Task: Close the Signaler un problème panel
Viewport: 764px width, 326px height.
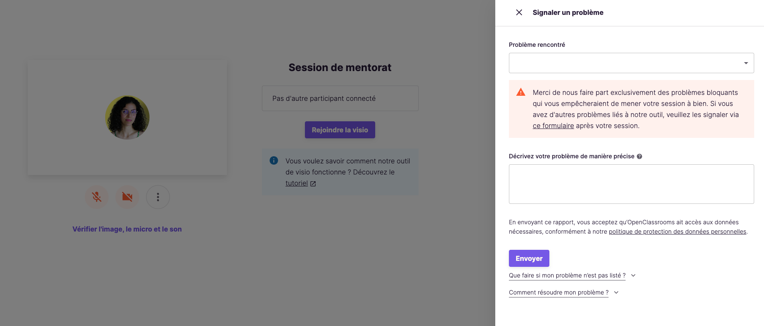Action: pos(519,12)
